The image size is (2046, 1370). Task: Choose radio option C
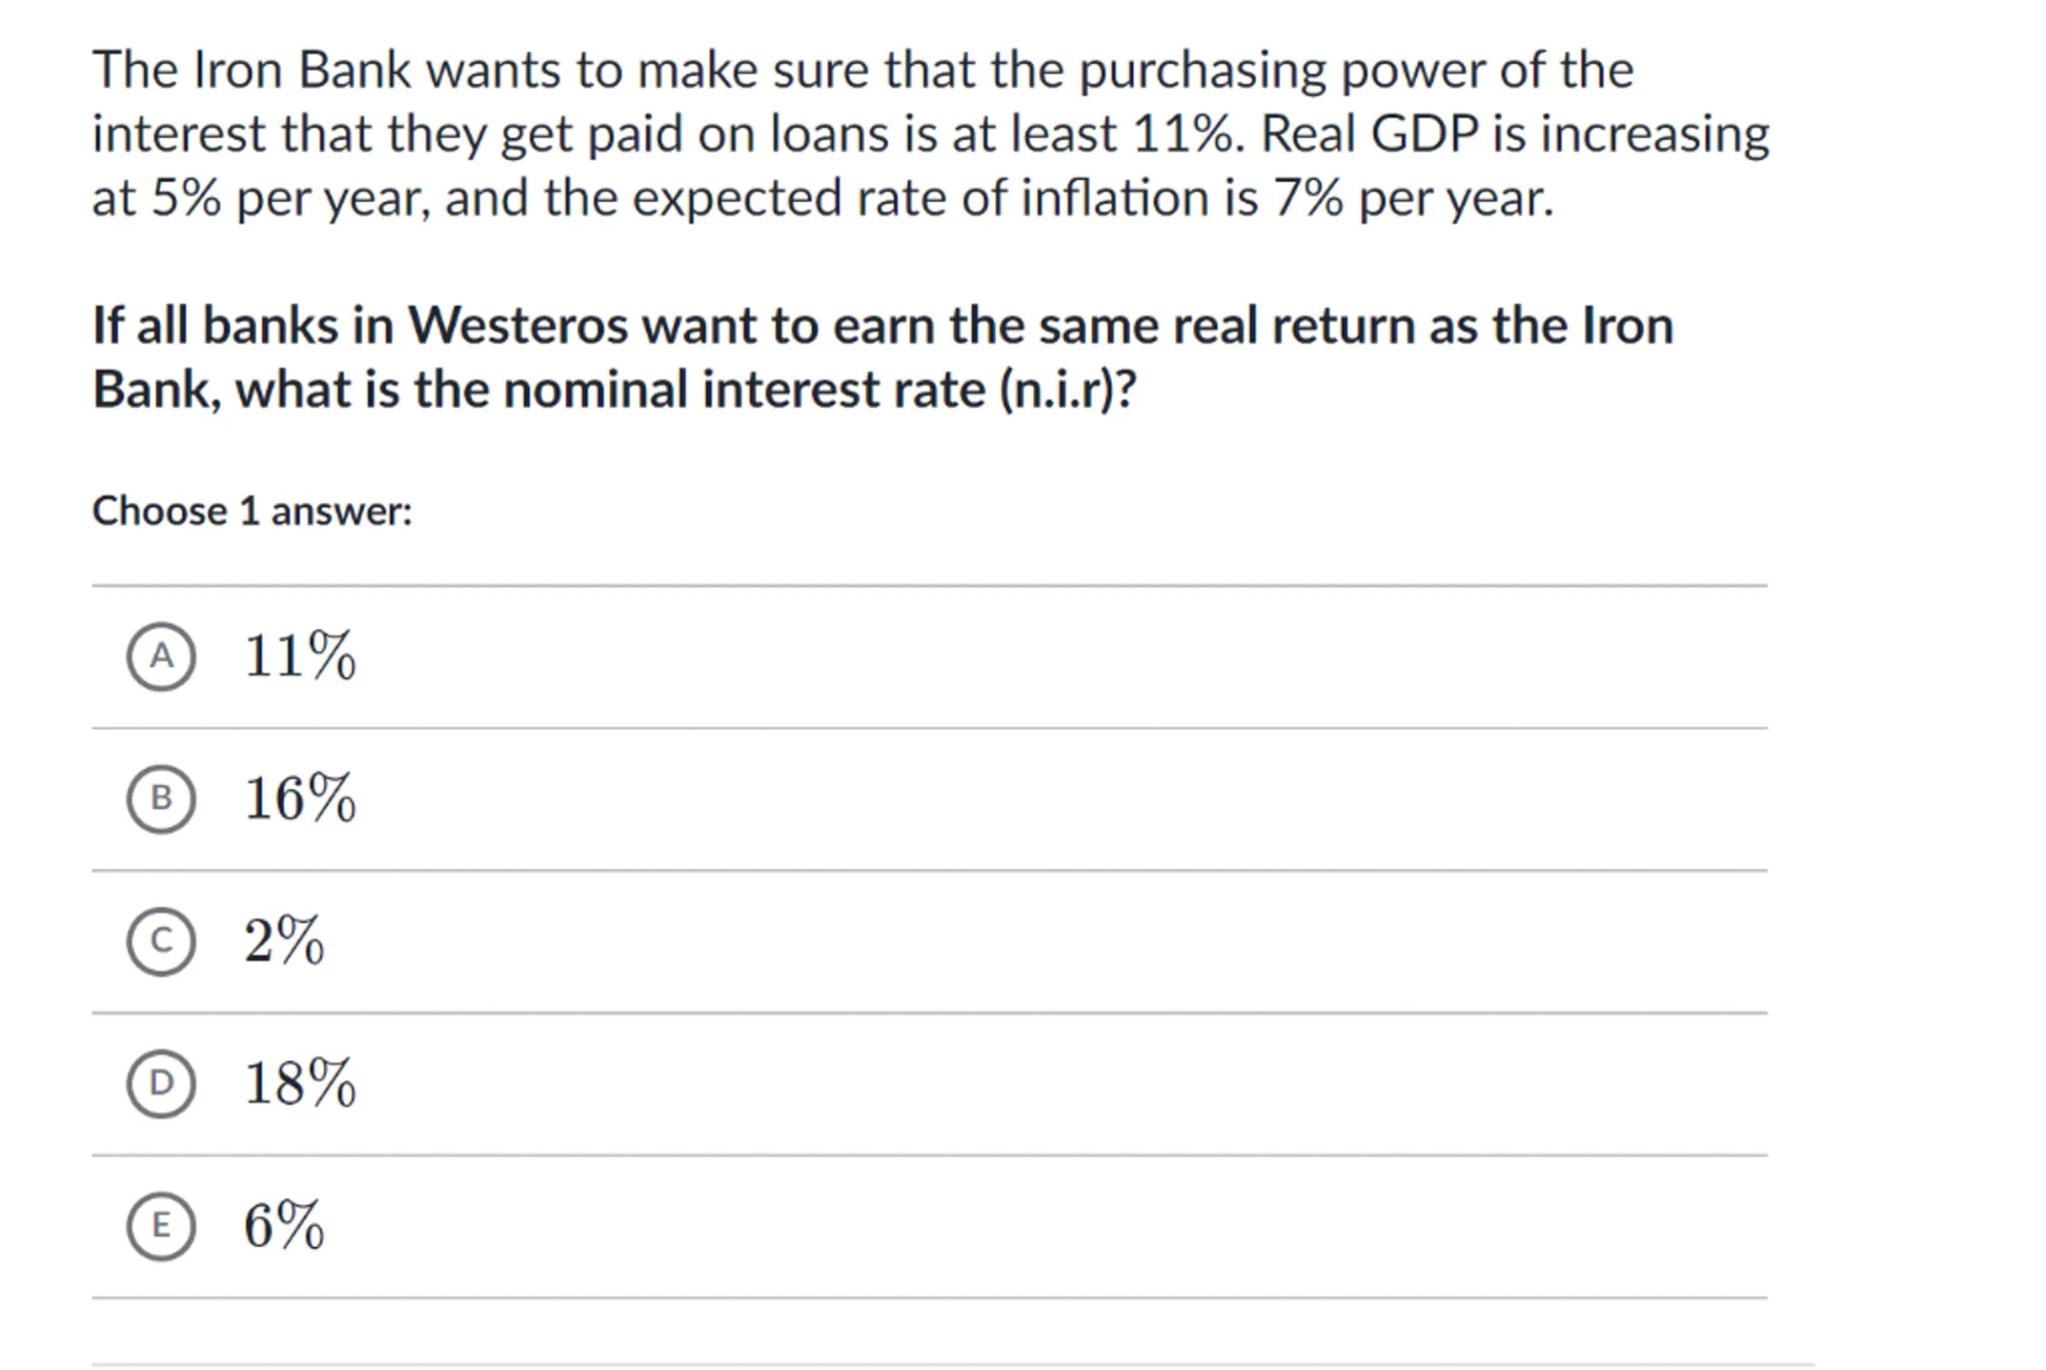click(x=161, y=941)
